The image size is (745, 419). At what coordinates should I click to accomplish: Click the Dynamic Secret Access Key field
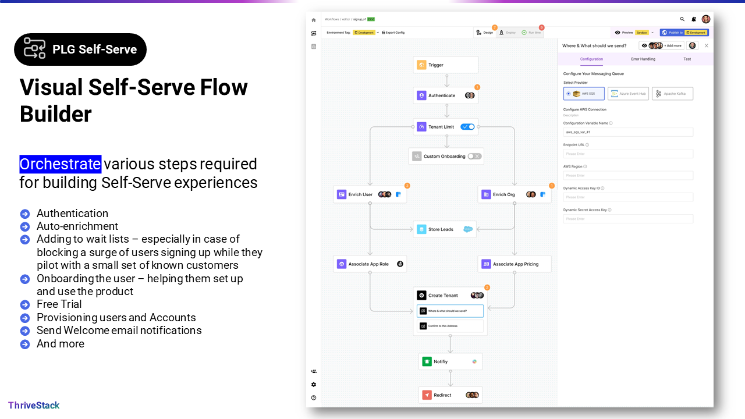point(628,219)
